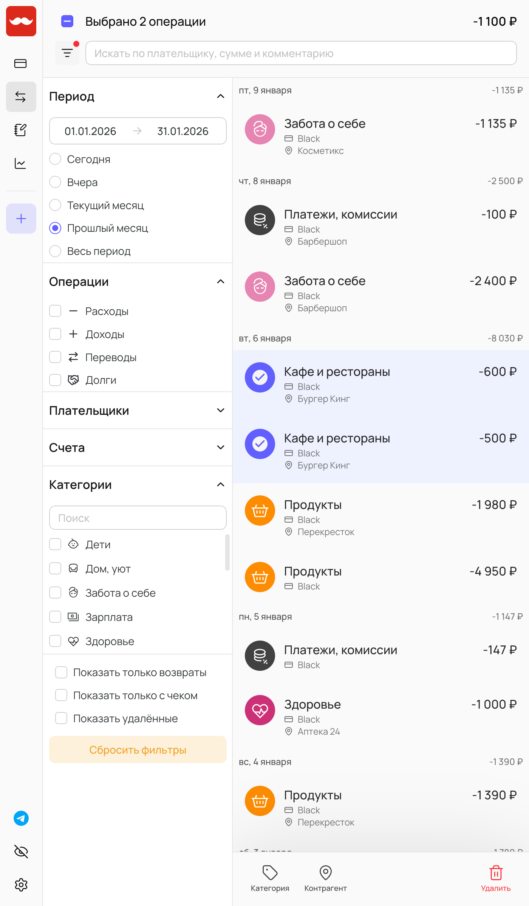The height and width of the screenshot is (906, 529).
Task: Open the cards section in sidebar
Action: tap(20, 64)
